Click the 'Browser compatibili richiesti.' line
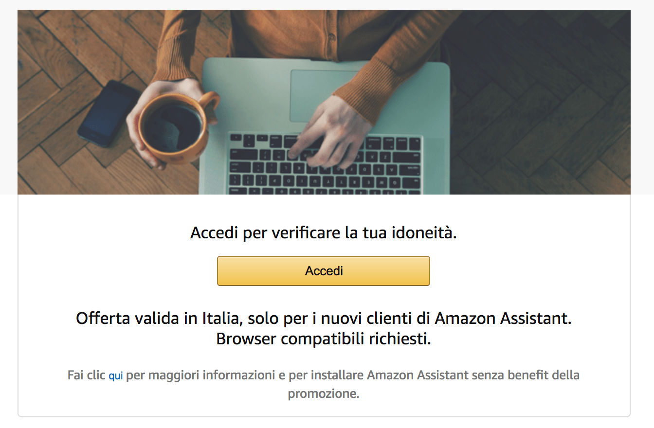Image resolution: width=654 pixels, height=428 pixels. [x=324, y=339]
